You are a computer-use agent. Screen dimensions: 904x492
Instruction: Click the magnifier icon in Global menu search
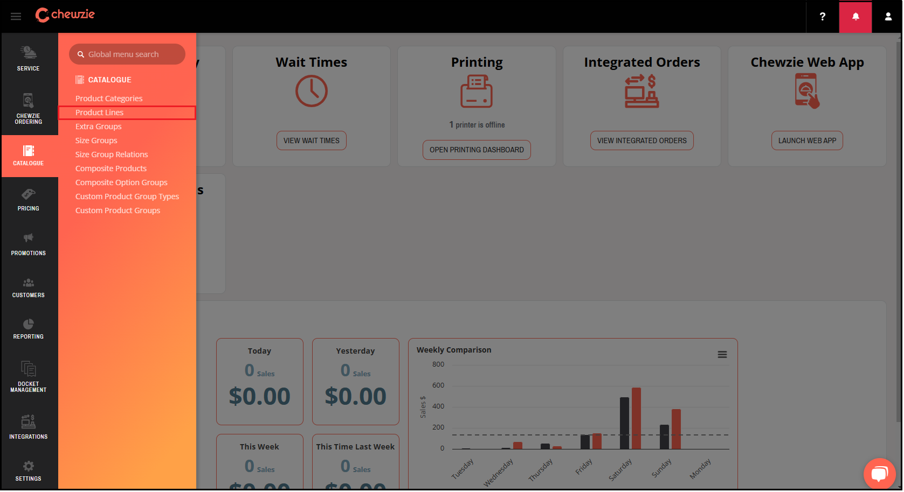pos(81,54)
